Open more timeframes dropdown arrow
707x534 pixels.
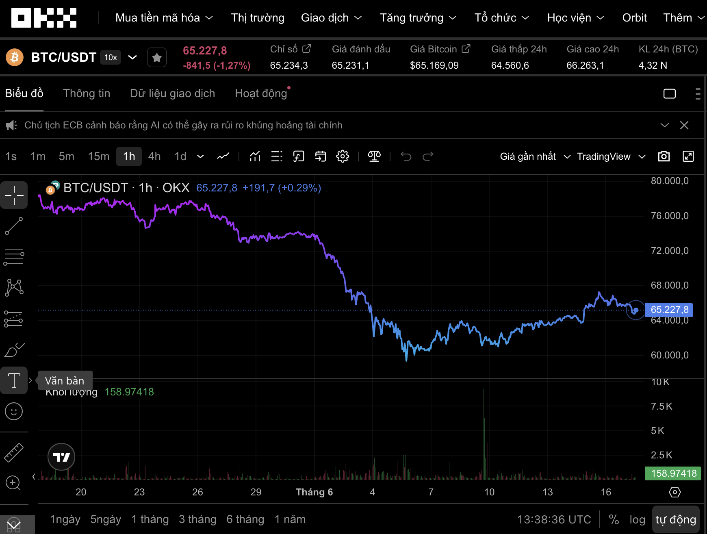pos(200,156)
